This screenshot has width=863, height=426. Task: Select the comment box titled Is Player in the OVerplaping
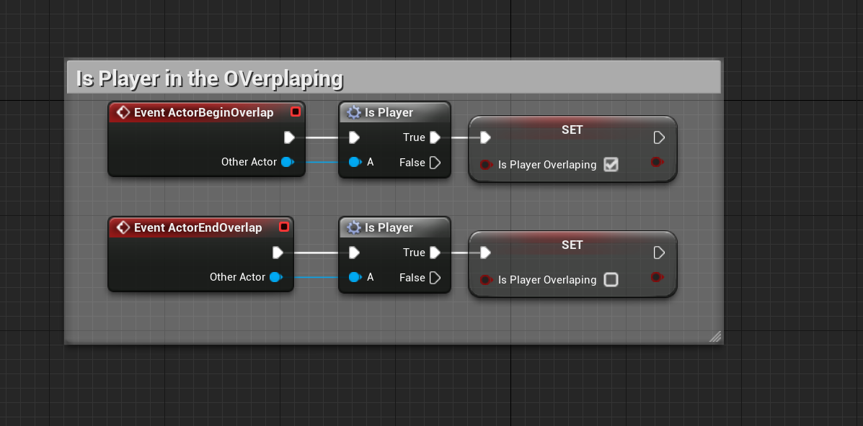point(394,78)
